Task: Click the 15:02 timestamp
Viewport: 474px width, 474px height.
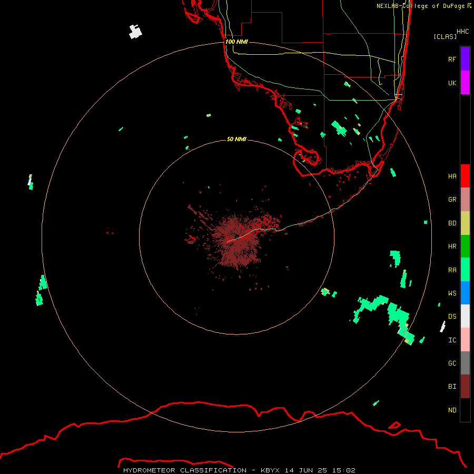Action: (344, 470)
